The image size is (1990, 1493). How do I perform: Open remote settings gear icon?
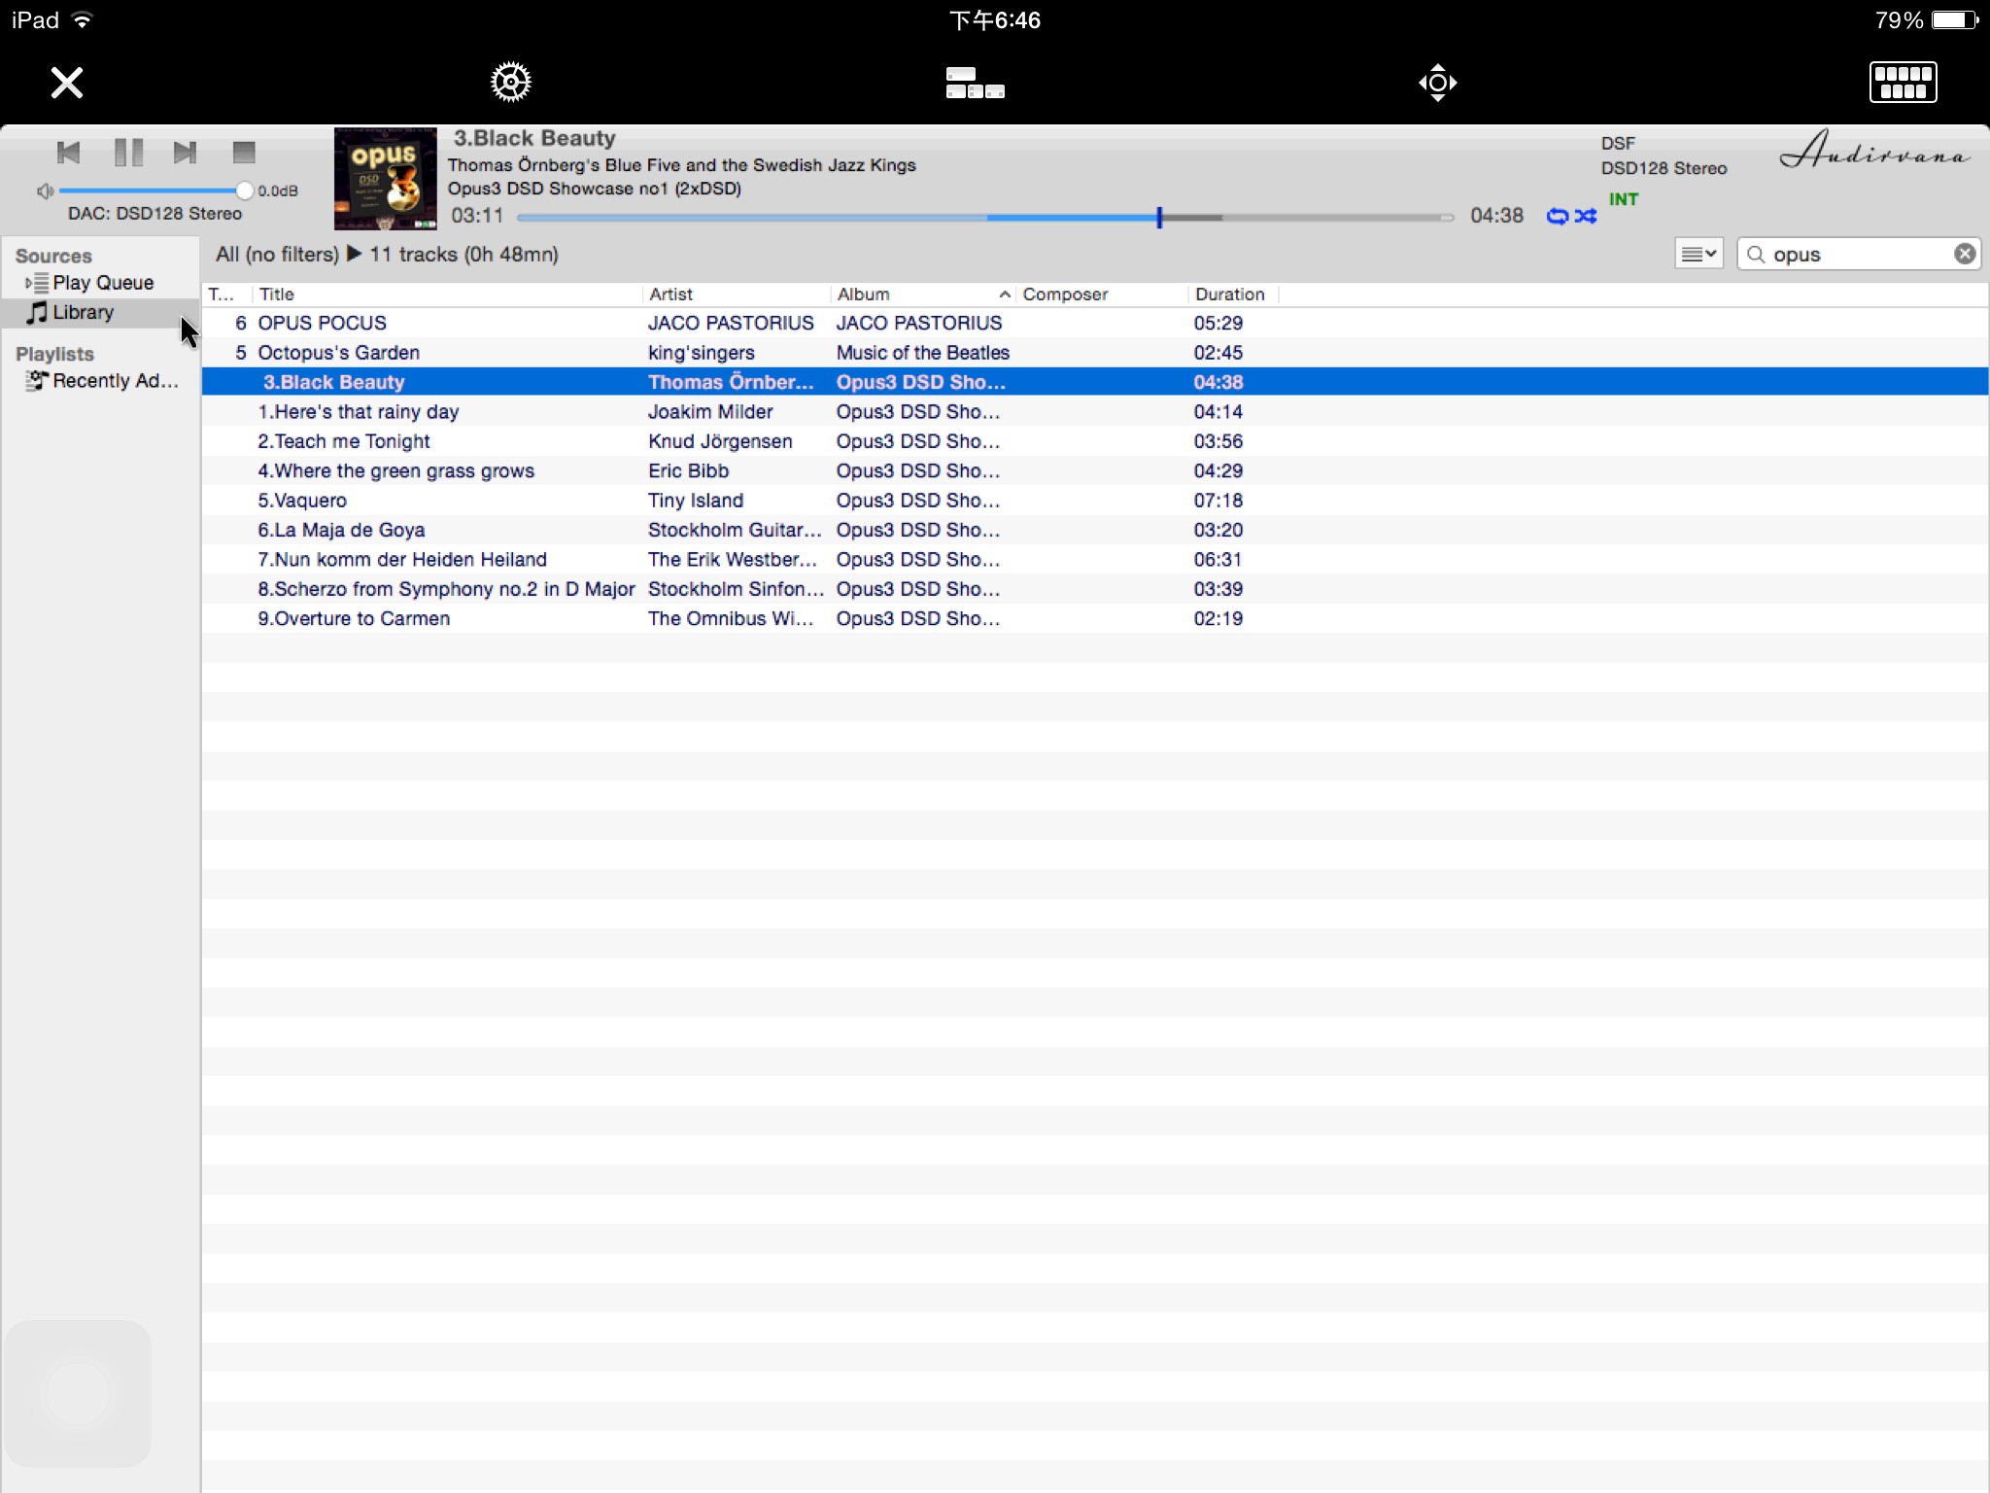tap(510, 83)
